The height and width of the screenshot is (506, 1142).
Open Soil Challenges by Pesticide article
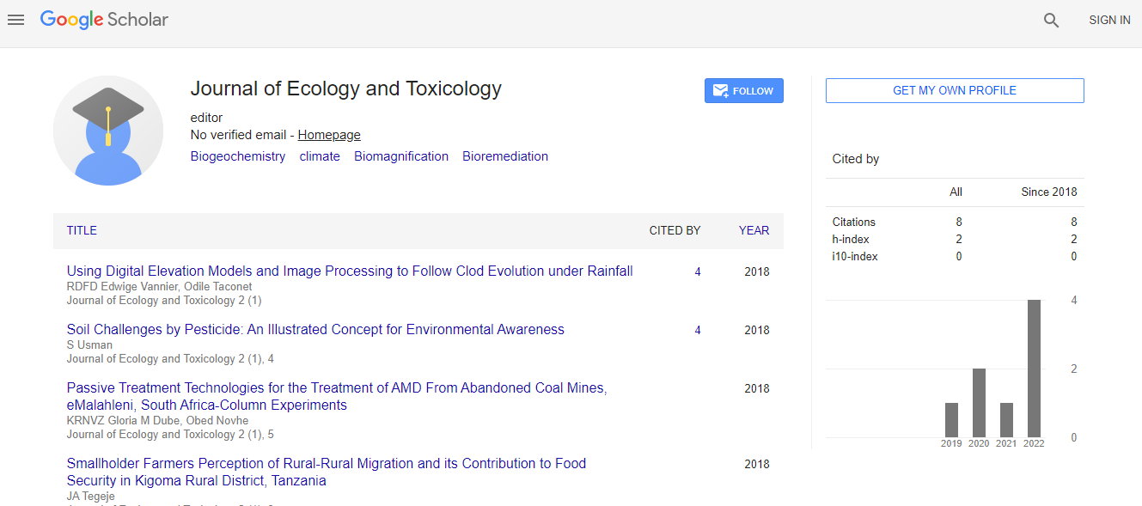[315, 330]
